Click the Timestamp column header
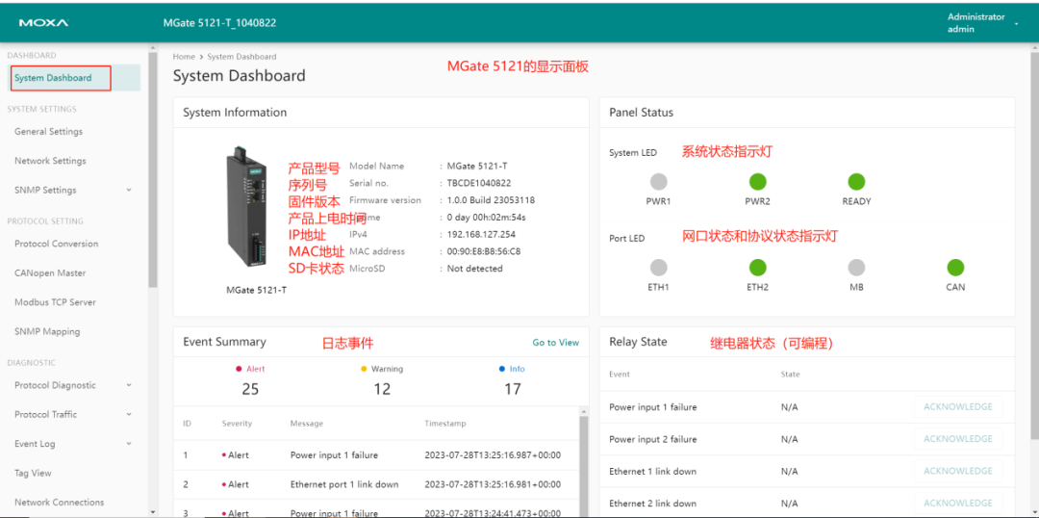Screen dimensions: 1039x518 [444, 423]
